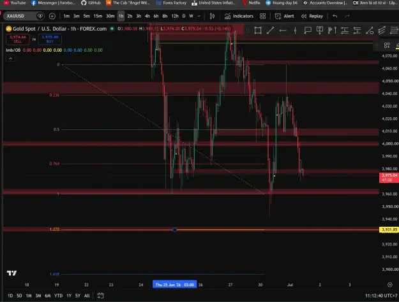Select the callout comment tool
Screen dimensions: 399x302
(308, 31)
